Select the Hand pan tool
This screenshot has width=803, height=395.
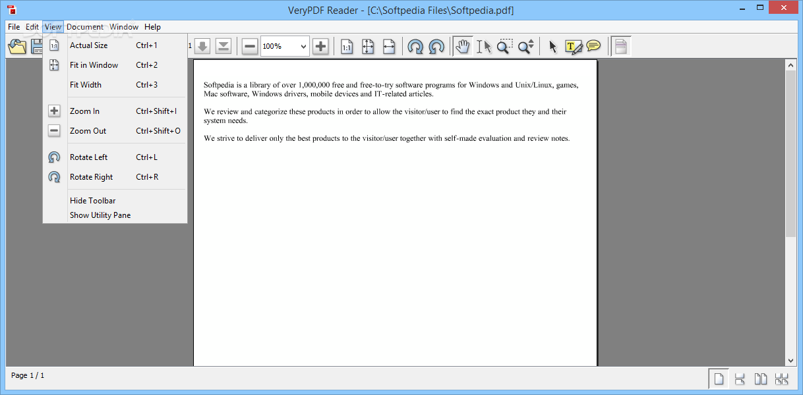463,46
